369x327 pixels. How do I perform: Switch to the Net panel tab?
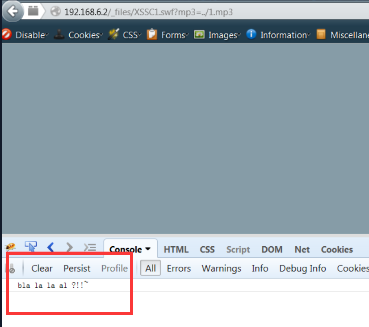click(x=302, y=249)
